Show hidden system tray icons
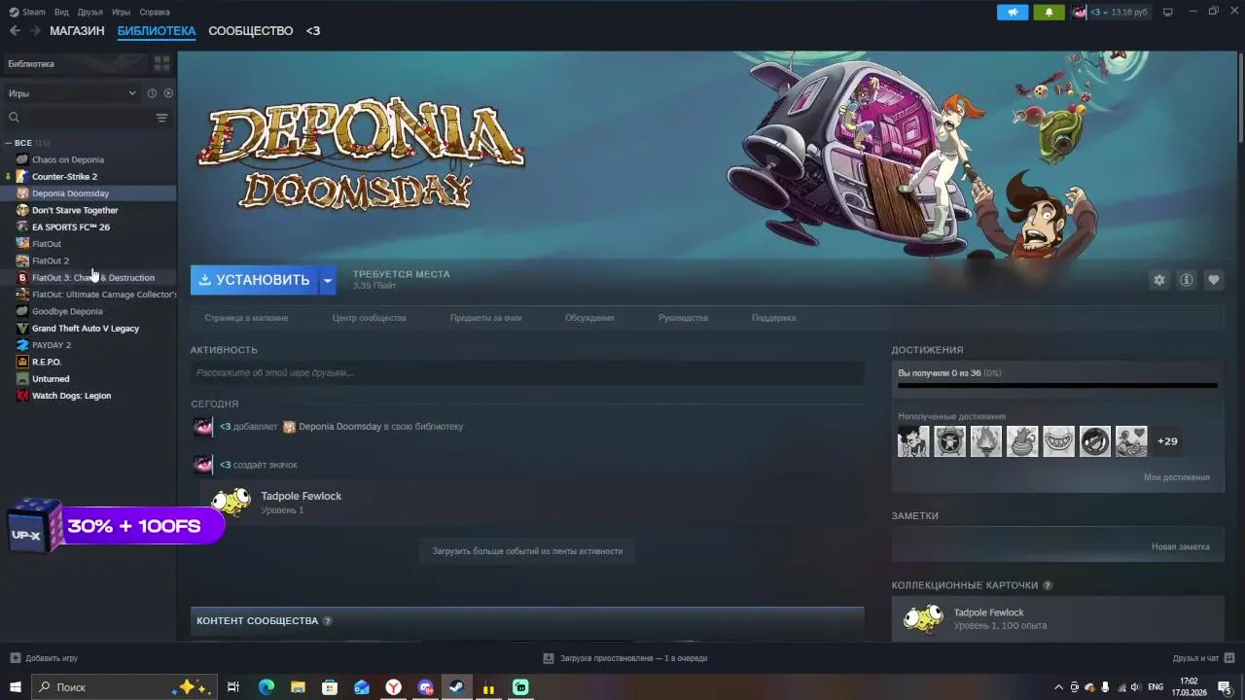The width and height of the screenshot is (1245, 700). tap(1058, 687)
